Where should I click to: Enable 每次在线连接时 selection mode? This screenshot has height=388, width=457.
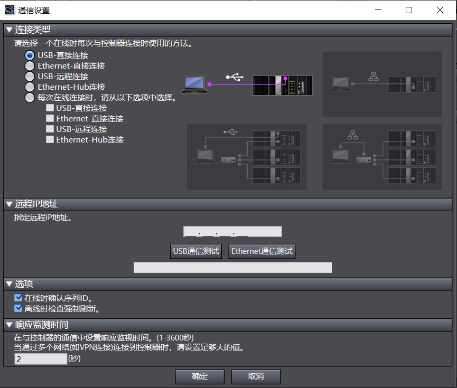30,97
